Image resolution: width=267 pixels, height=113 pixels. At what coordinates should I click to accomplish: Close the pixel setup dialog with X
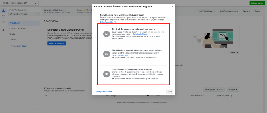tap(173, 6)
